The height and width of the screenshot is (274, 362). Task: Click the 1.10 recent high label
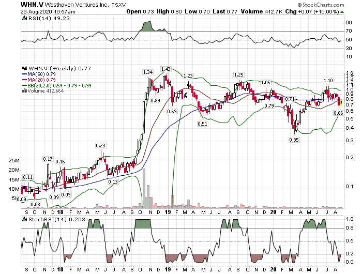point(328,81)
